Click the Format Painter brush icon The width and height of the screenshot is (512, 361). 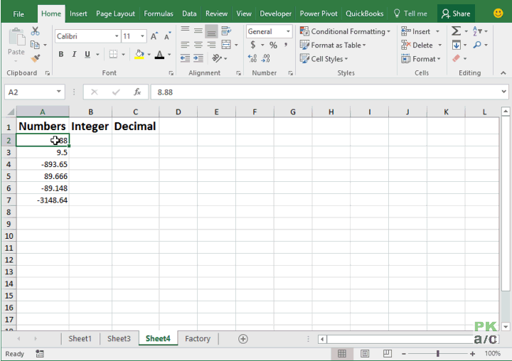(36, 58)
